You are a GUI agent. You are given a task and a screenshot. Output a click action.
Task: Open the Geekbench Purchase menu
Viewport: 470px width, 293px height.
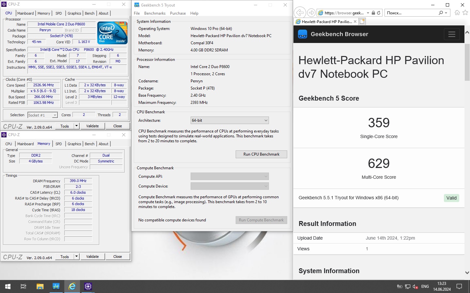[x=178, y=13]
